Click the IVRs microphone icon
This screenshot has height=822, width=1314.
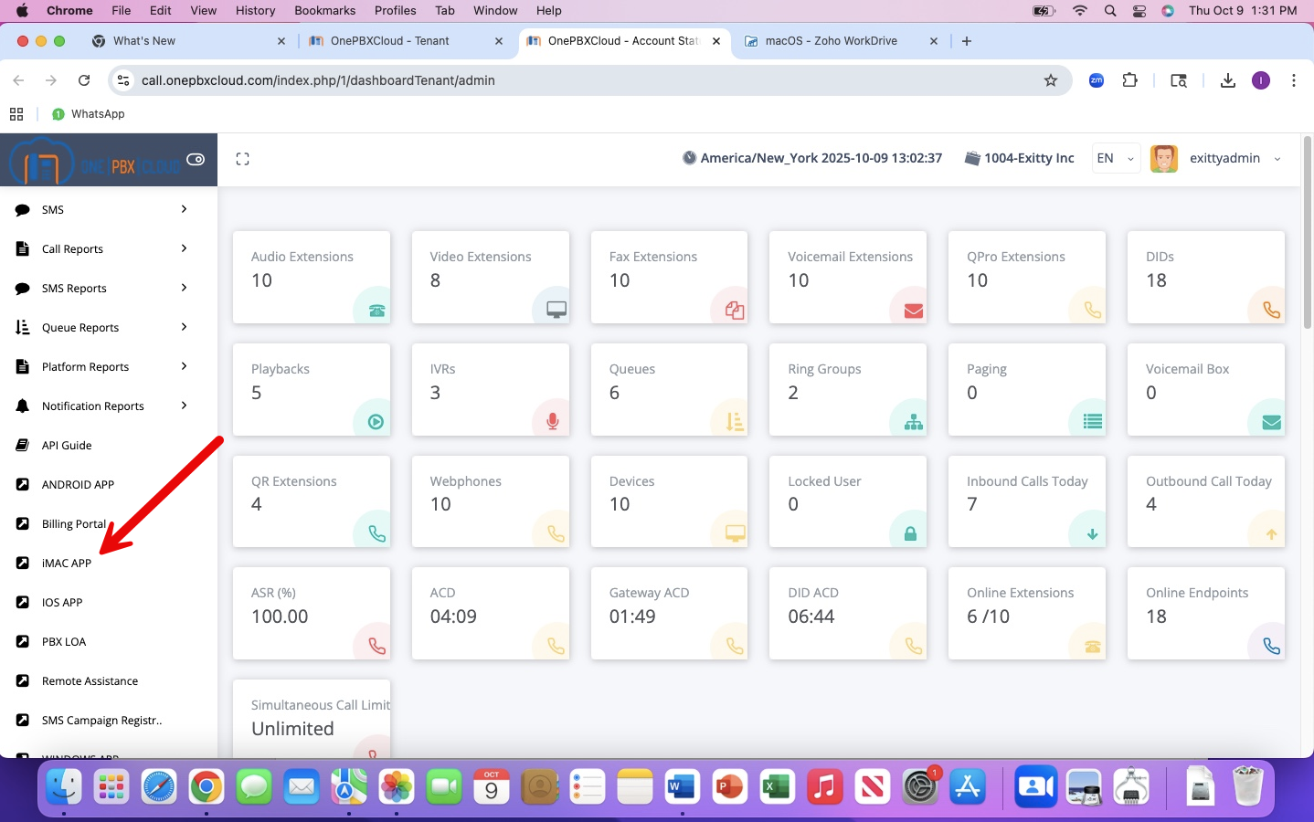pyautogui.click(x=553, y=421)
